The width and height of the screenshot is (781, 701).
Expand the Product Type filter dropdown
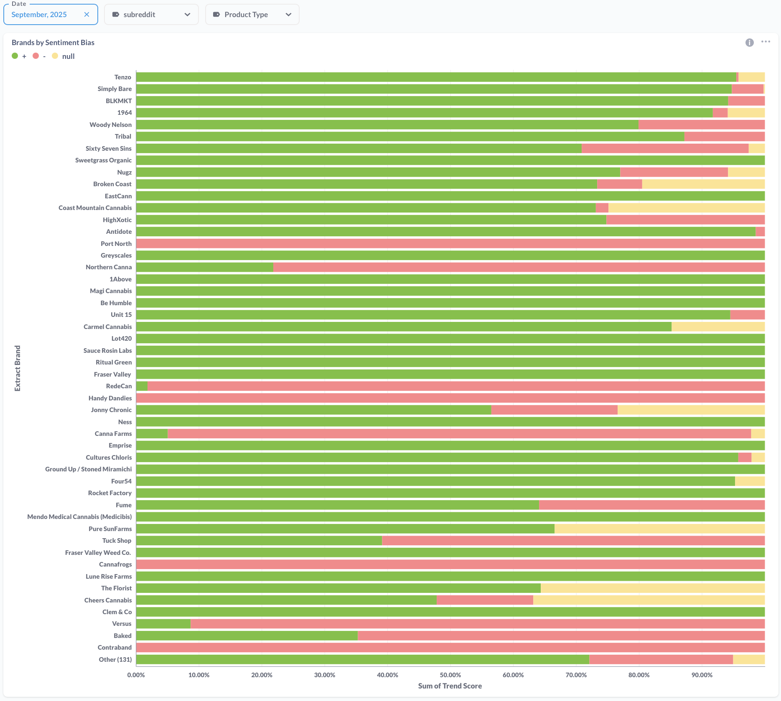coord(252,15)
